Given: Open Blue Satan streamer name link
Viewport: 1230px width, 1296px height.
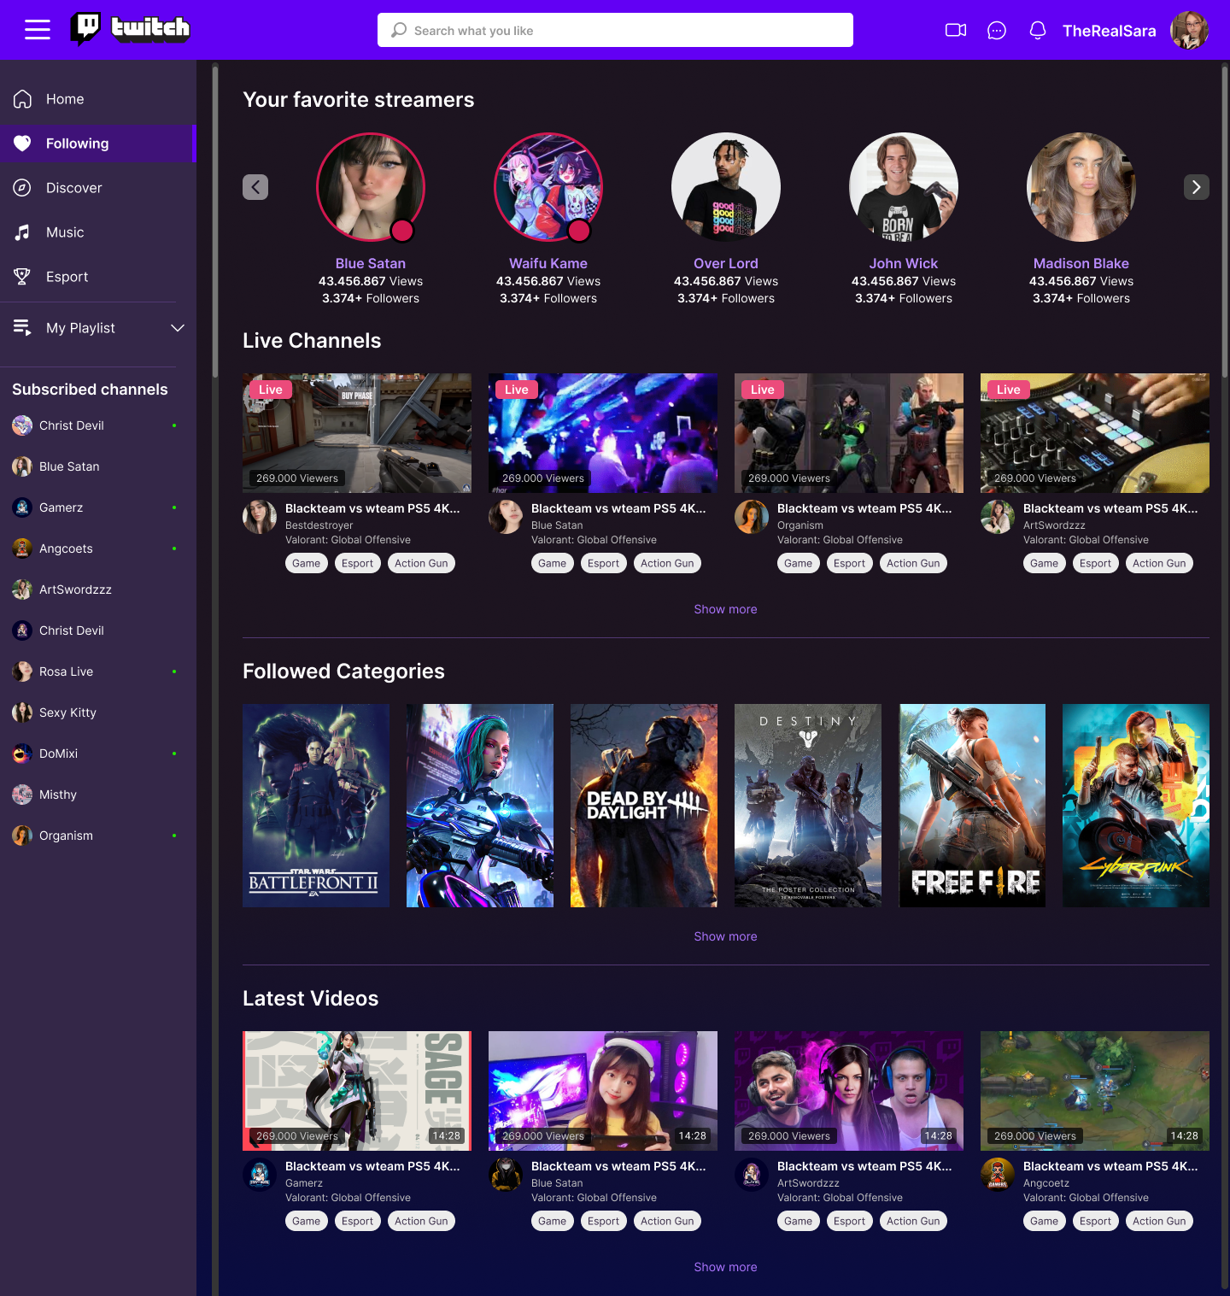Looking at the screenshot, I should tap(371, 263).
